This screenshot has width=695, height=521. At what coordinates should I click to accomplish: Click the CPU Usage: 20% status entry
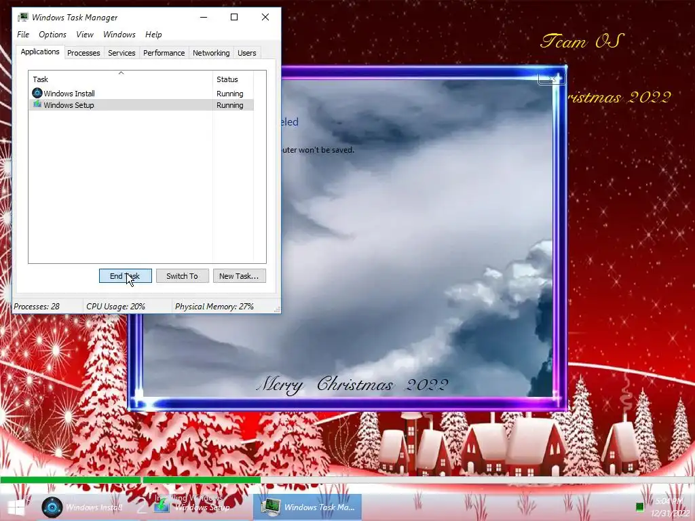click(x=127, y=307)
